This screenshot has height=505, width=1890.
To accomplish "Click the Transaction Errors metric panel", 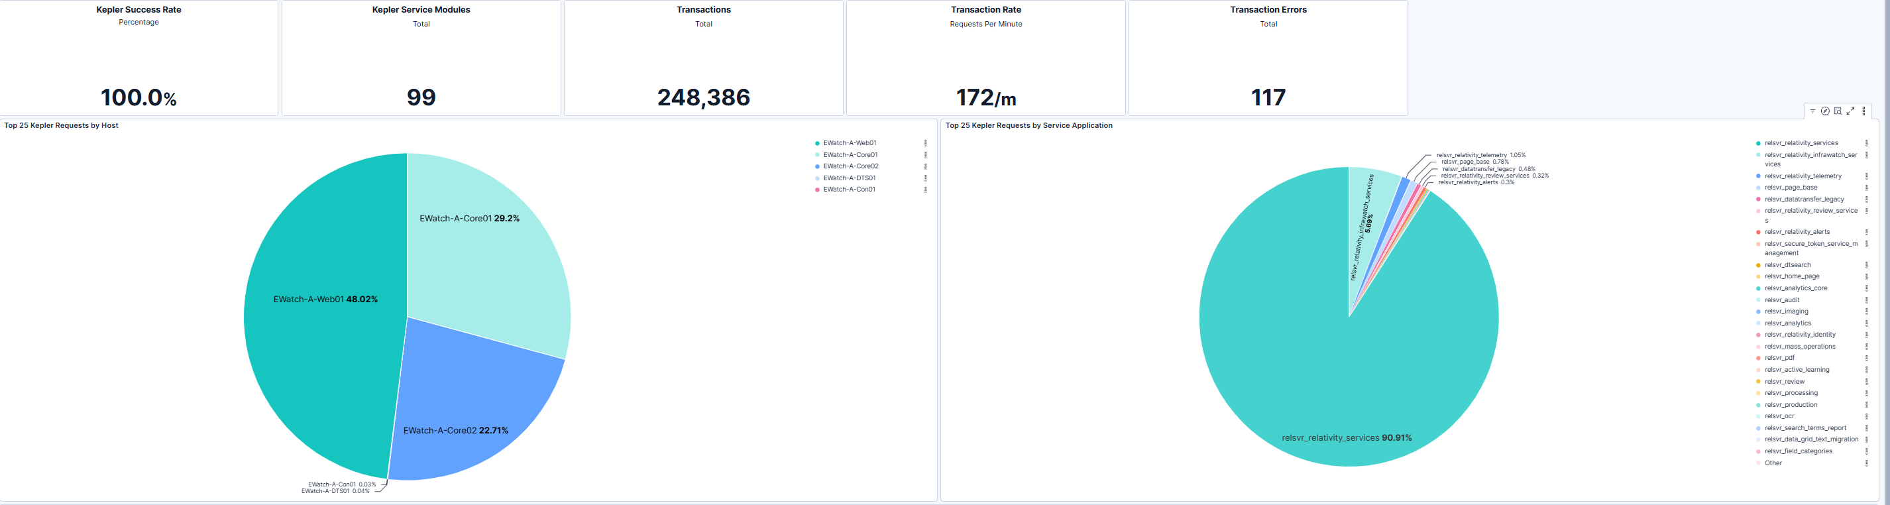I will point(1267,59).
